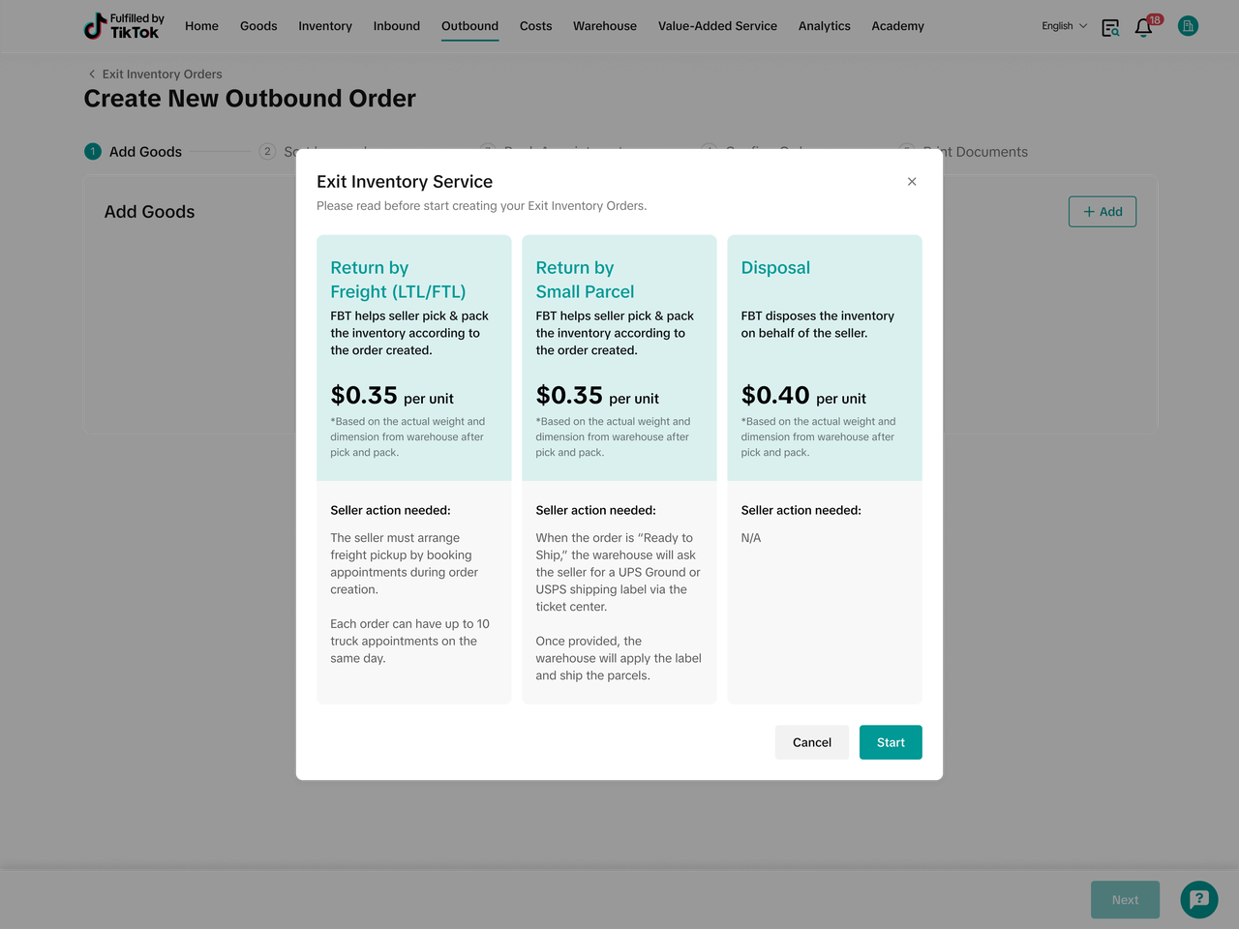1239x929 pixels.
Task: Open the notifications bell icon
Action: tap(1144, 27)
